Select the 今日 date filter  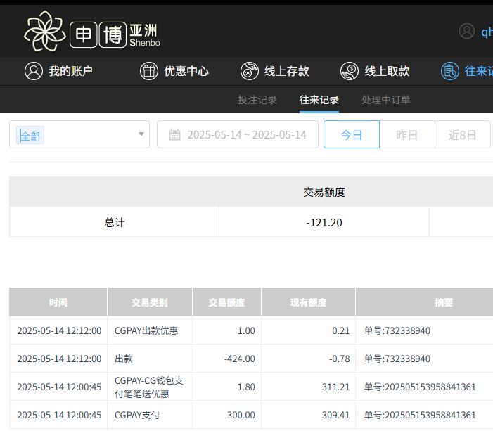tap(351, 134)
